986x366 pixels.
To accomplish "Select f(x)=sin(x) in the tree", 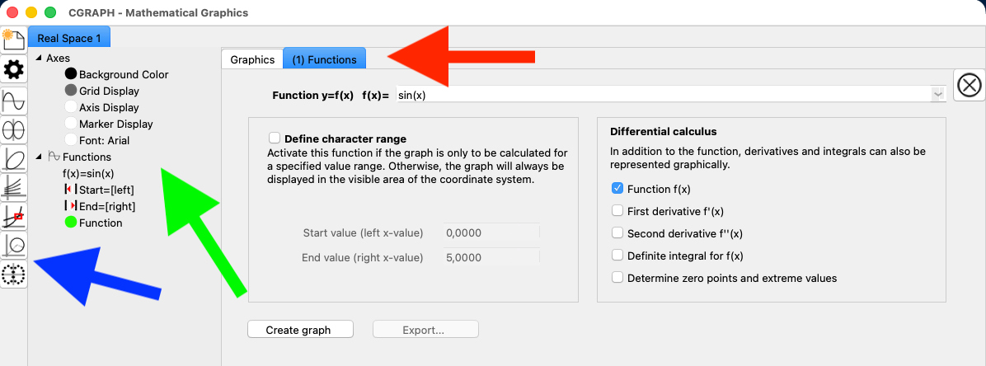I will 88,173.
